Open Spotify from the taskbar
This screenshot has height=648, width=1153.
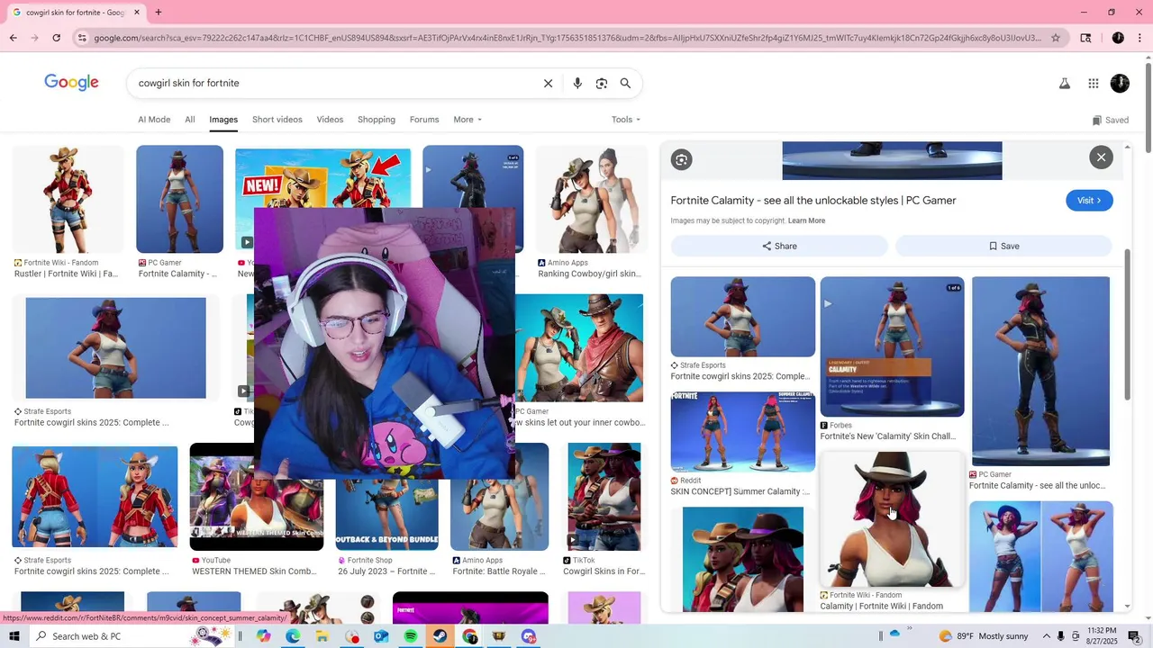(x=411, y=636)
